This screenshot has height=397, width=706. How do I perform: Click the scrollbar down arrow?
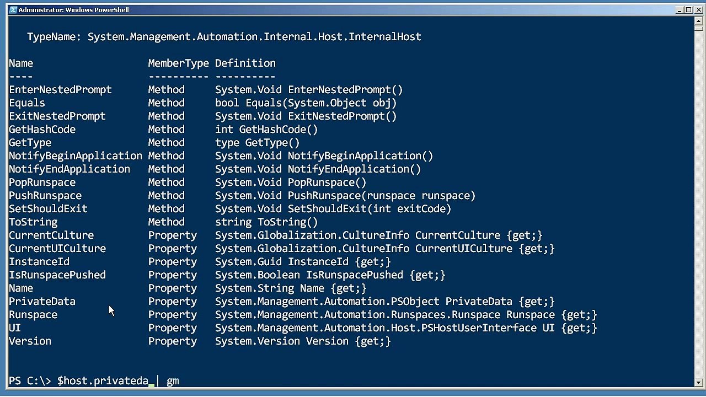(698, 382)
